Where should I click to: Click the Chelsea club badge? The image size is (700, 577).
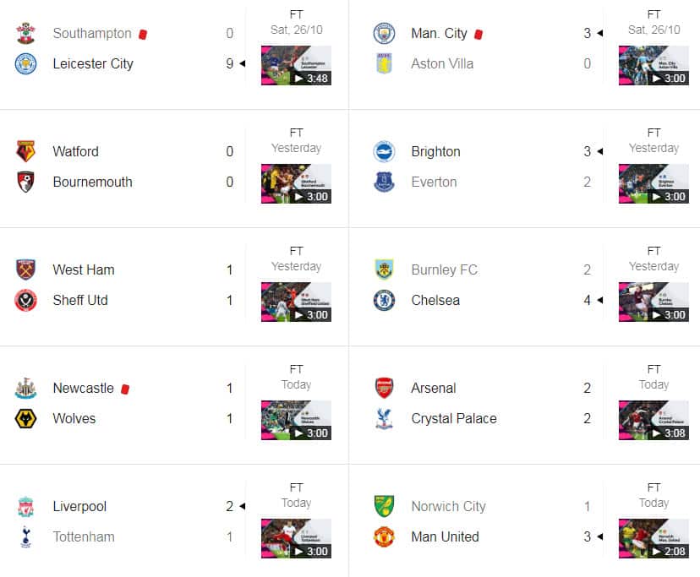pyautogui.click(x=384, y=300)
